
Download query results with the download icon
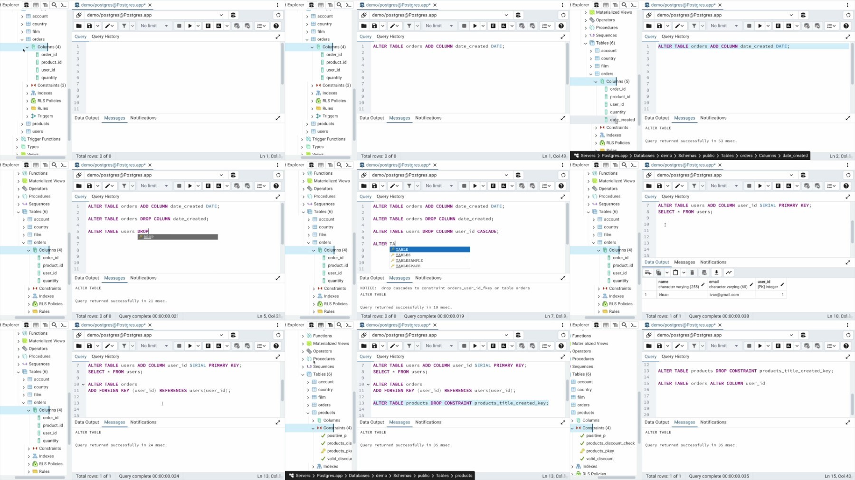716,273
